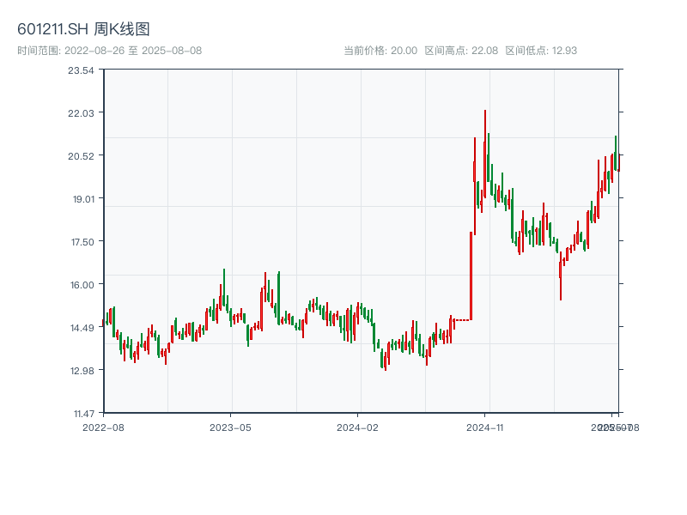Click the tallest candlestick peaking near 22.08
Image resolution: width=687 pixels, height=515 pixels.
pyautogui.click(x=485, y=154)
